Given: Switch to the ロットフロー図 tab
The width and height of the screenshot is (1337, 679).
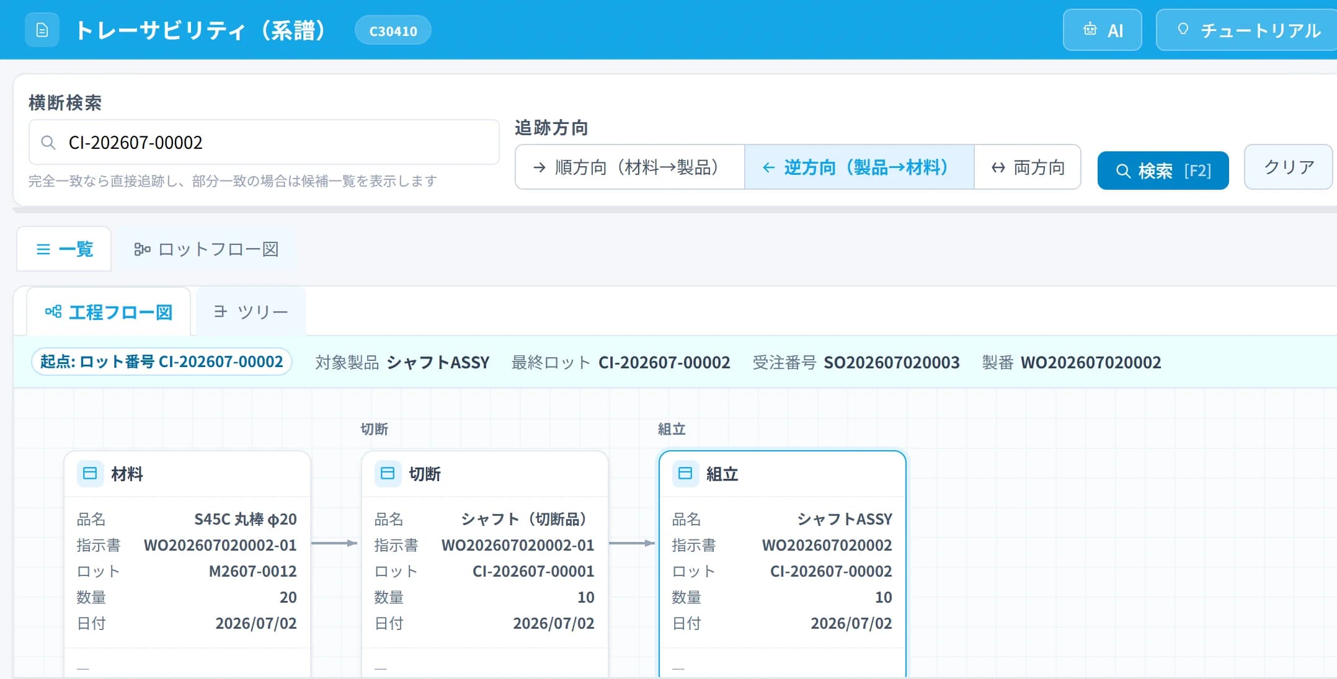Looking at the screenshot, I should pos(207,249).
